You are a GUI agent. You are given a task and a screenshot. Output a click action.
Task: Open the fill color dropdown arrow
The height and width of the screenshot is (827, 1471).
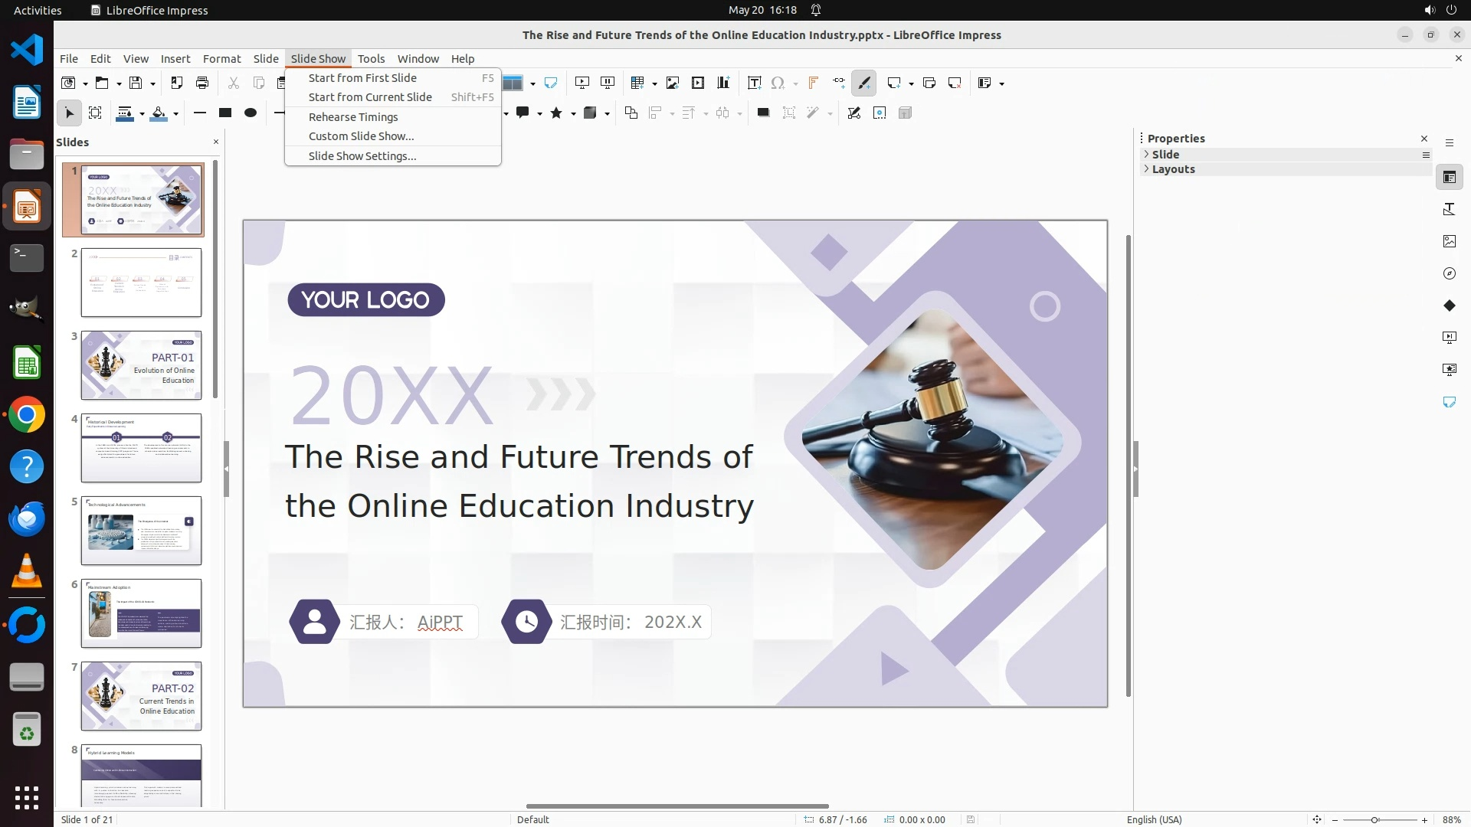pyautogui.click(x=175, y=114)
